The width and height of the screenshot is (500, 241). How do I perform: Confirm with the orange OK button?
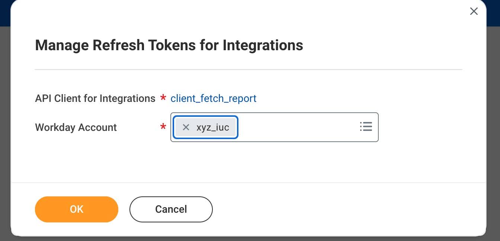tap(77, 209)
